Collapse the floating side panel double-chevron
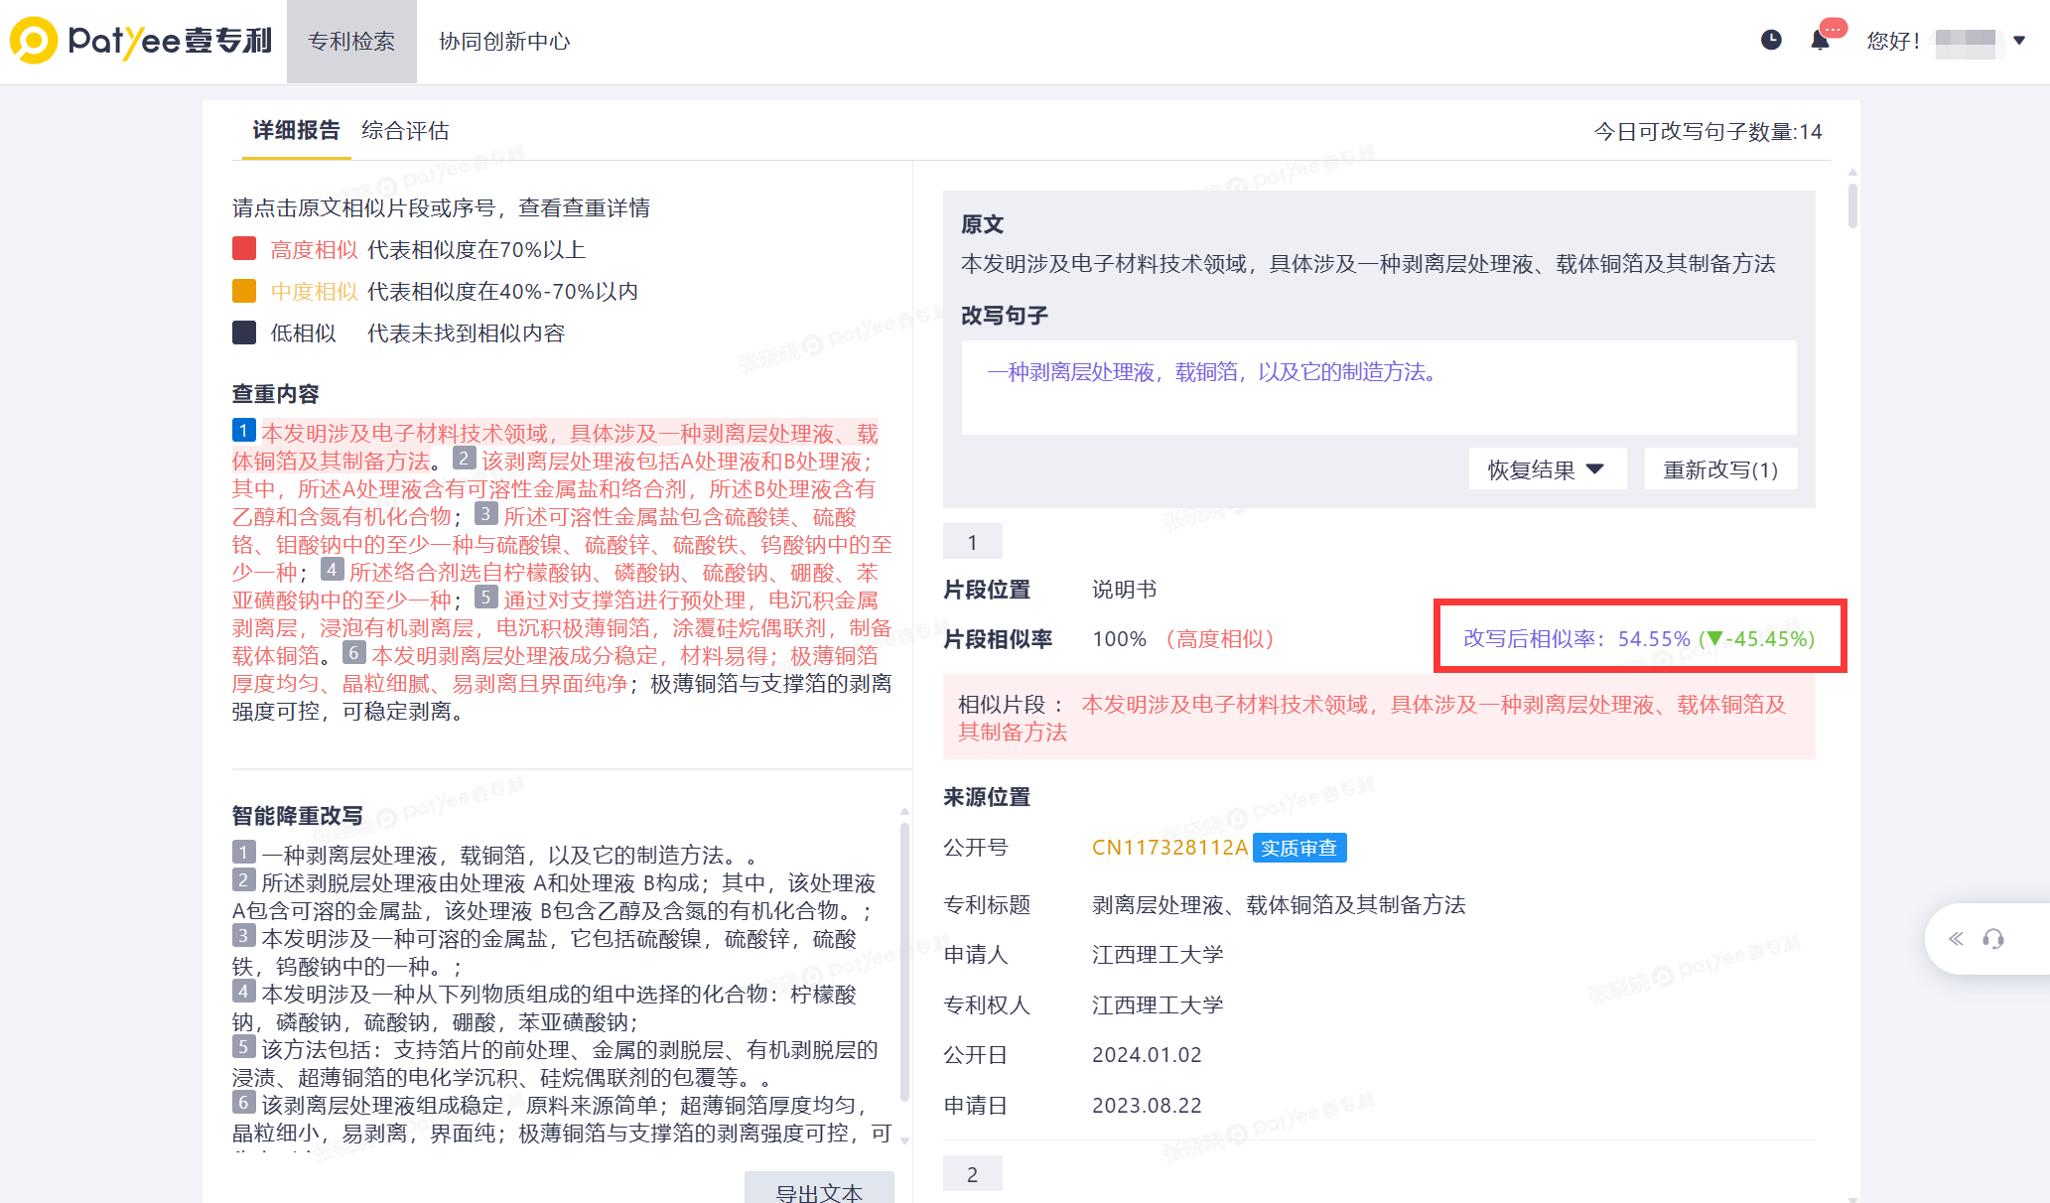Screen dimensions: 2050x1203 coord(1956,939)
